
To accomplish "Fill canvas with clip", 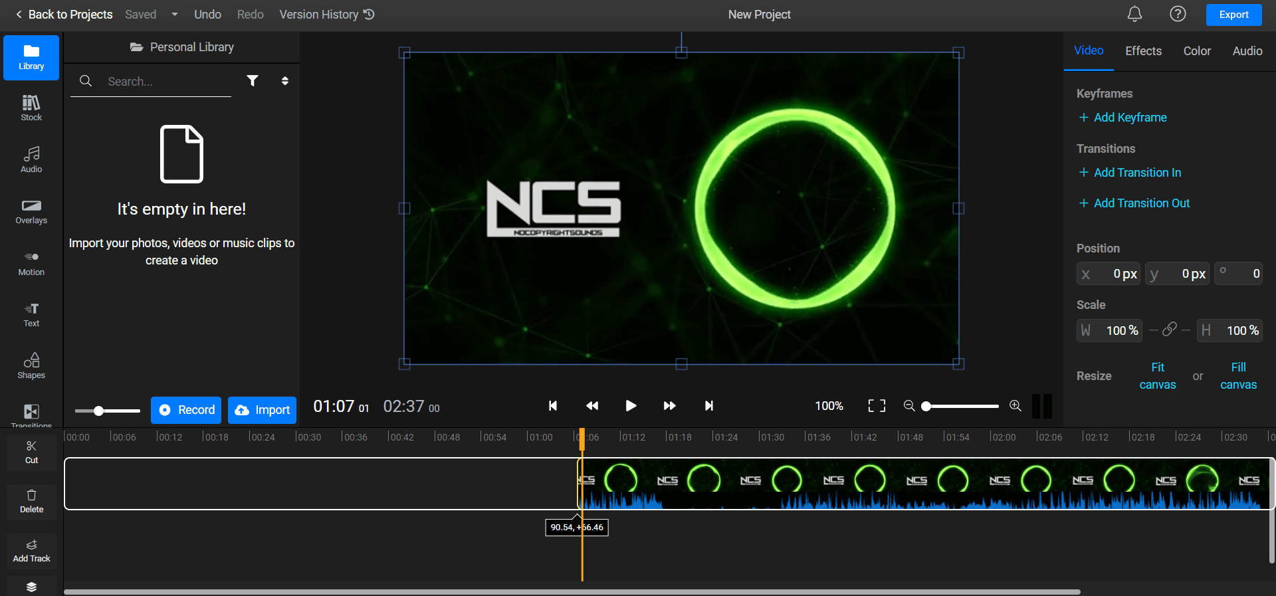I will [x=1239, y=376].
